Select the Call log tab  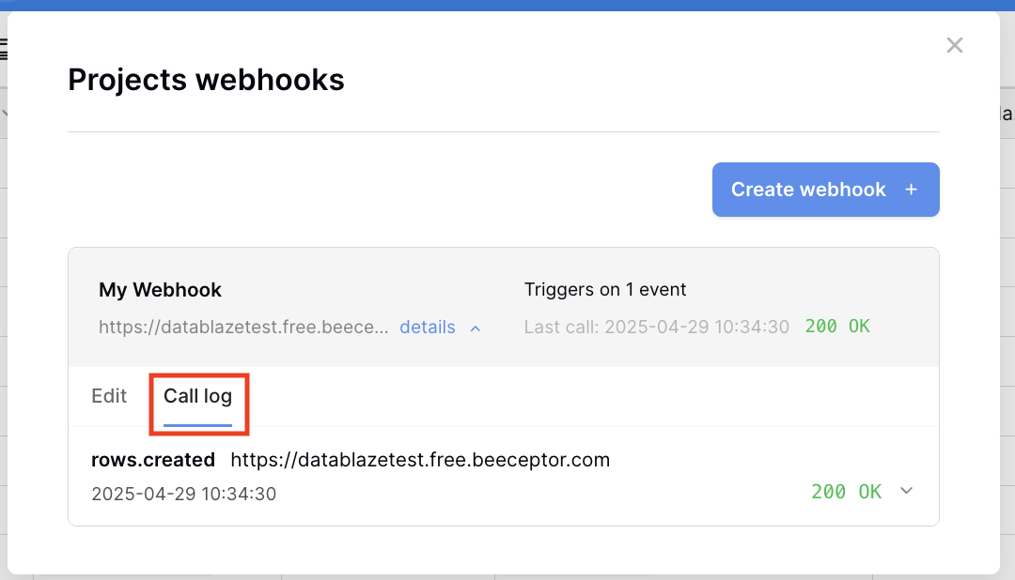(x=197, y=396)
